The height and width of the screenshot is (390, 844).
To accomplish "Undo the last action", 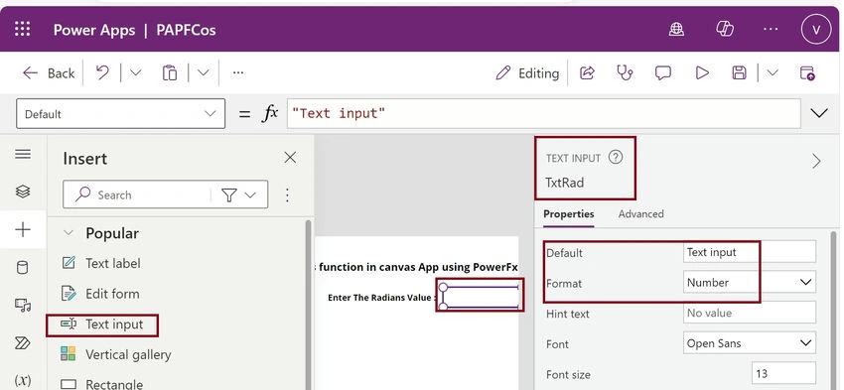I will pos(102,72).
